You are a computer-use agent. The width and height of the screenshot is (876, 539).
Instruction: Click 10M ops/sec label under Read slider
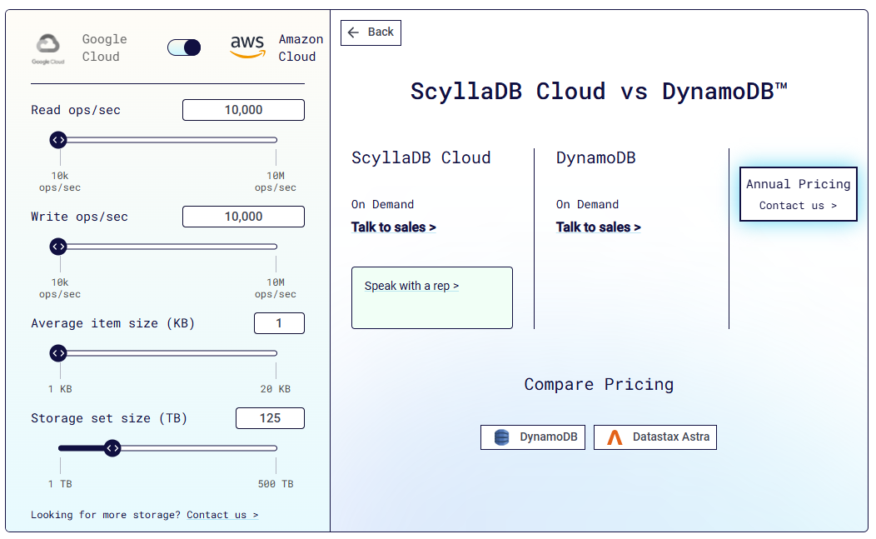276,182
